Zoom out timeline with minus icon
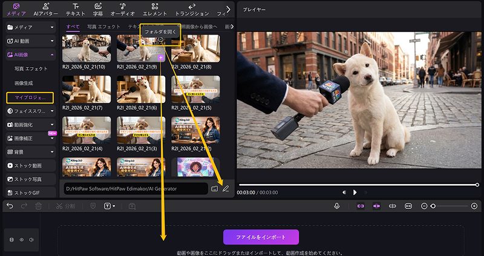Viewport: 484px width, 256px height. point(424,206)
